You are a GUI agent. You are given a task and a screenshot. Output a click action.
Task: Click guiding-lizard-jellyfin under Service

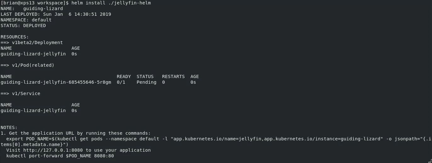[33, 110]
